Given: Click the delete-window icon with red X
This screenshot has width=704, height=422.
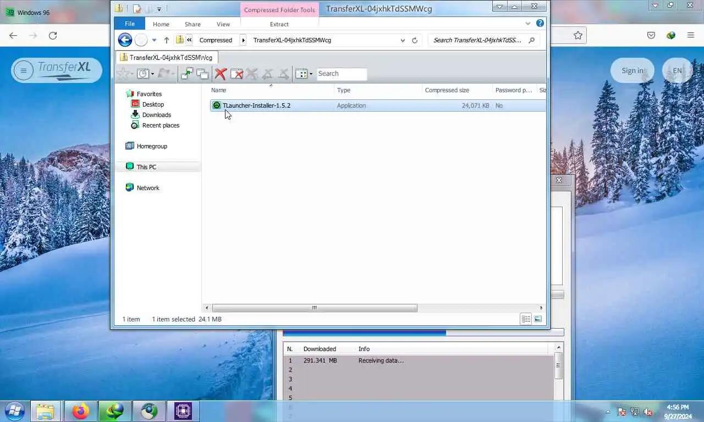Looking at the screenshot, I should (x=237, y=74).
